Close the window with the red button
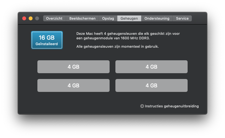 24,18
